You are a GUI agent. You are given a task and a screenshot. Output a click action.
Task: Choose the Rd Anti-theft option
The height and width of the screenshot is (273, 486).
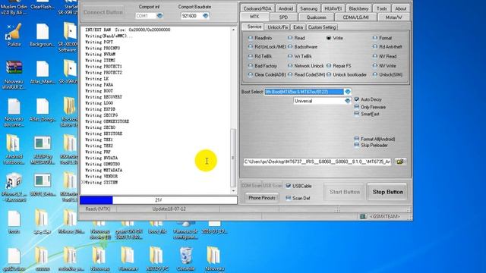coord(387,47)
